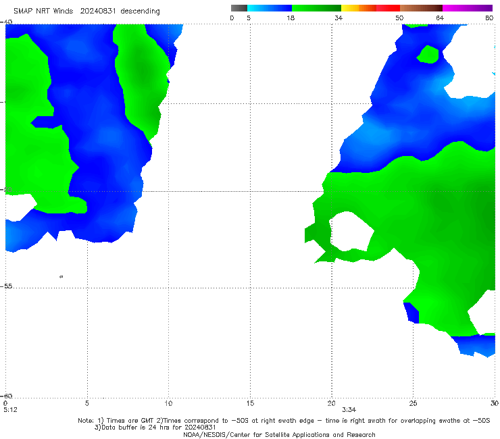
Task: Click the longitude label '20' on the bottom axis
Action: tap(331, 403)
